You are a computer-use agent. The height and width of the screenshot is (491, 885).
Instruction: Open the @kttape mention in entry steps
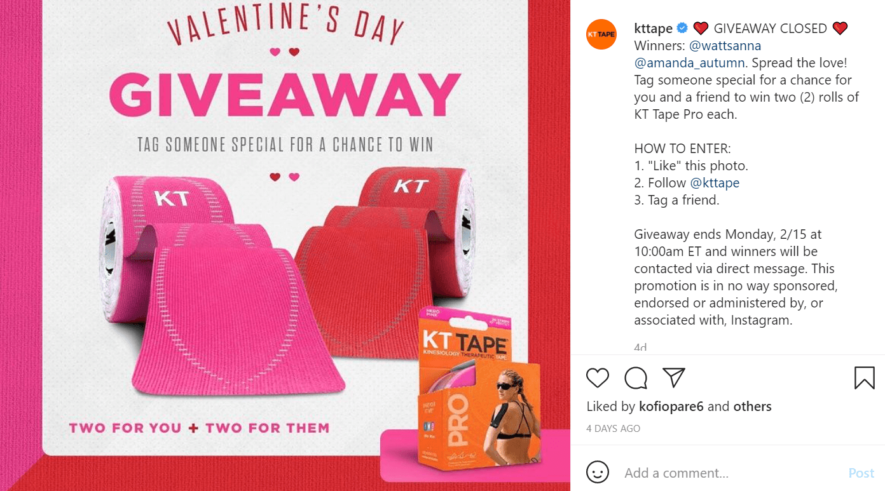pyautogui.click(x=715, y=183)
